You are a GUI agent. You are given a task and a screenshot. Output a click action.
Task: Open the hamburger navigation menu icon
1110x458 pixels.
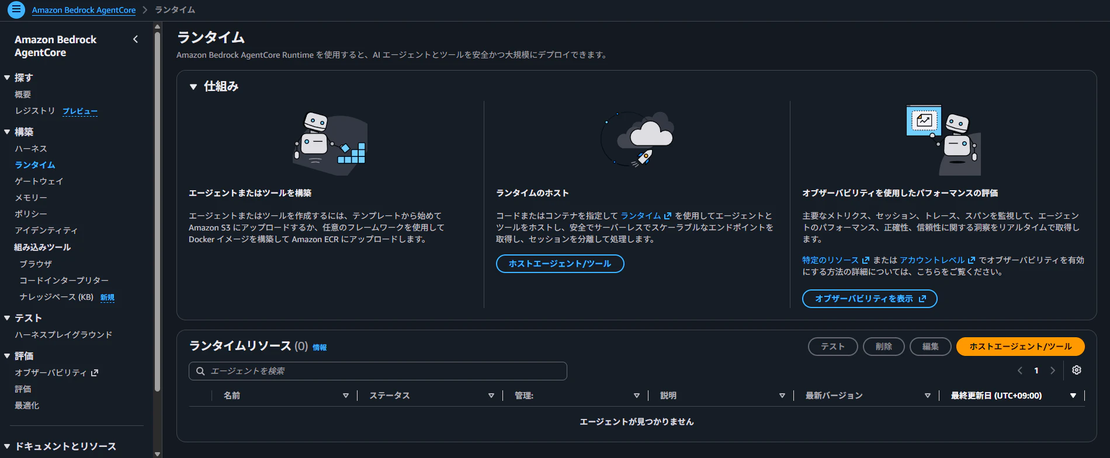(x=16, y=10)
